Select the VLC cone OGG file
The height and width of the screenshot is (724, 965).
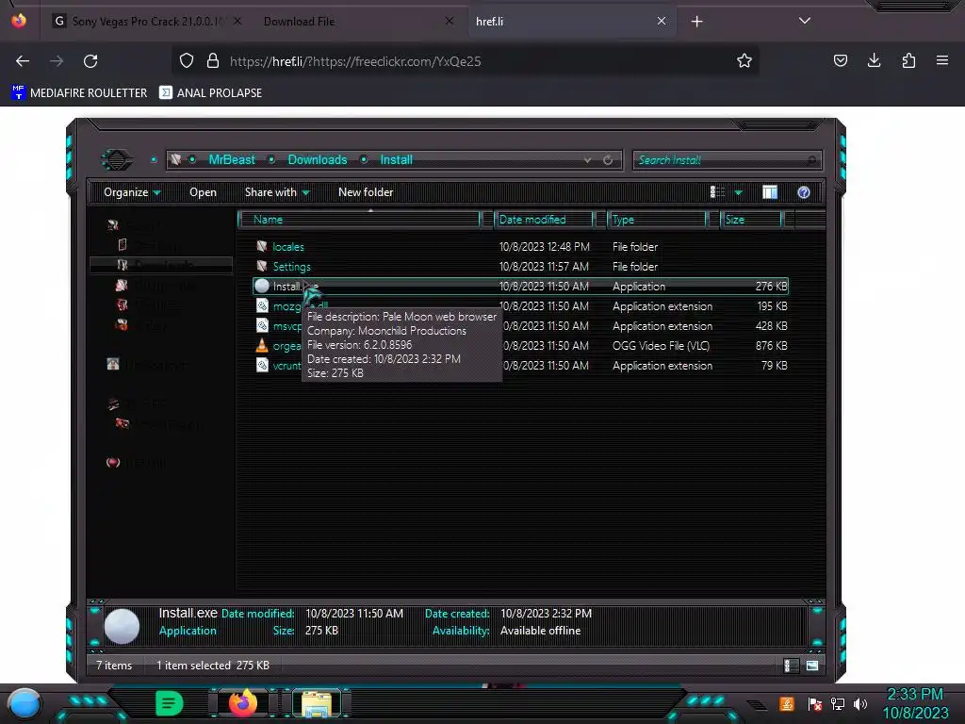click(262, 345)
